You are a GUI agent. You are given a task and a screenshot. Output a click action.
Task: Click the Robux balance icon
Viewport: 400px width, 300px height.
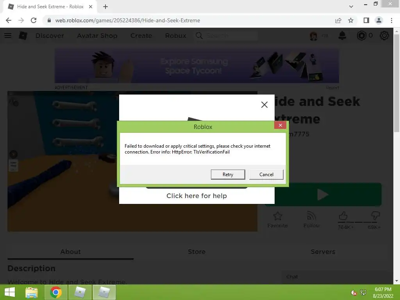tap(361, 36)
